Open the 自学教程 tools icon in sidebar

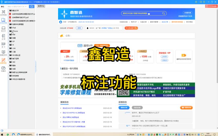3,13
